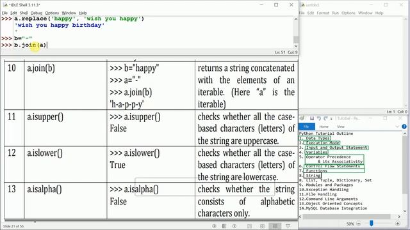Click the 'Ln: 51 Col: 9' status in IDLE Shell
Image resolution: width=410 pixels, height=230 pixels.
tap(286, 52)
